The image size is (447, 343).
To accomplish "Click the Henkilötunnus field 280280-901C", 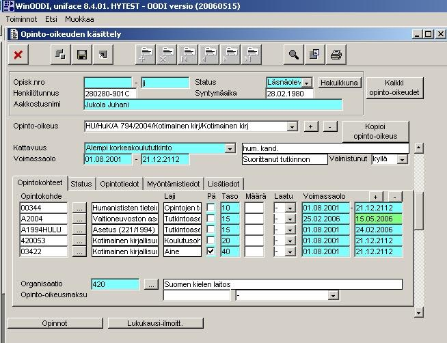I will [110, 94].
